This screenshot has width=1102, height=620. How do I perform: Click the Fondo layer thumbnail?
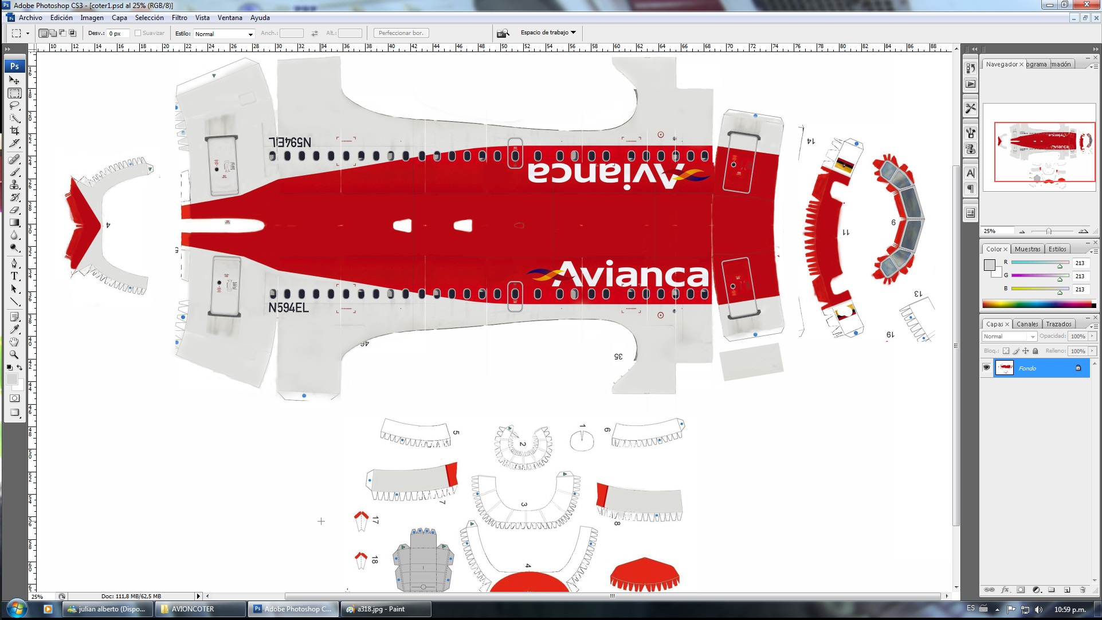[x=1005, y=368]
